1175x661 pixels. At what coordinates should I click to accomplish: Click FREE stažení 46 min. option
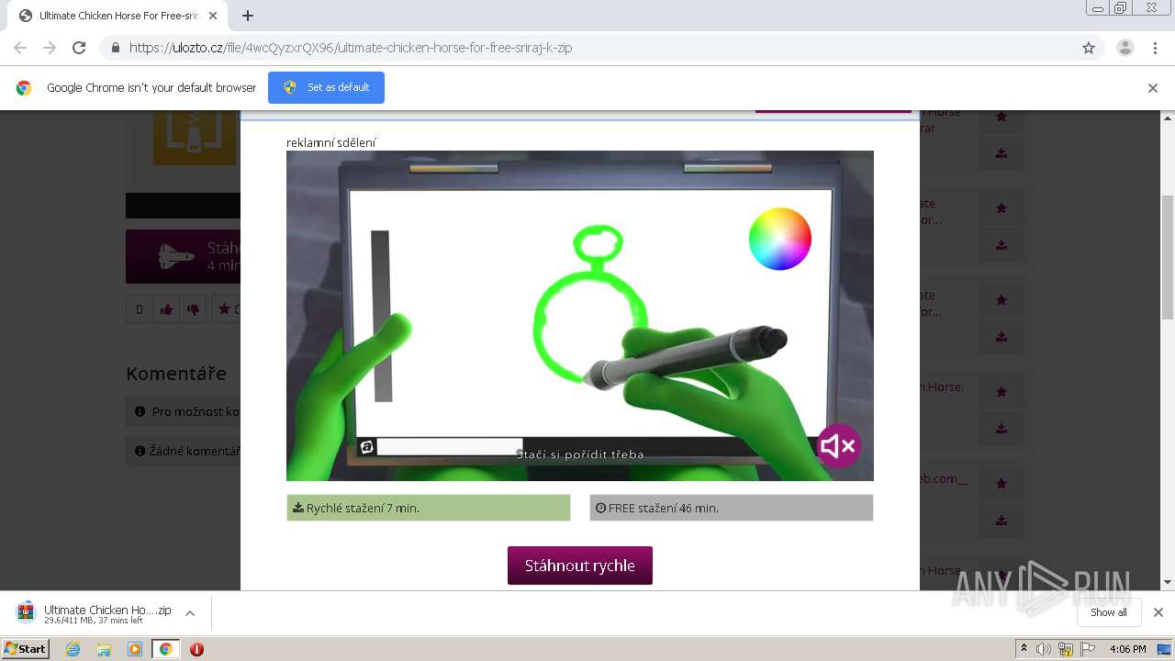click(732, 508)
